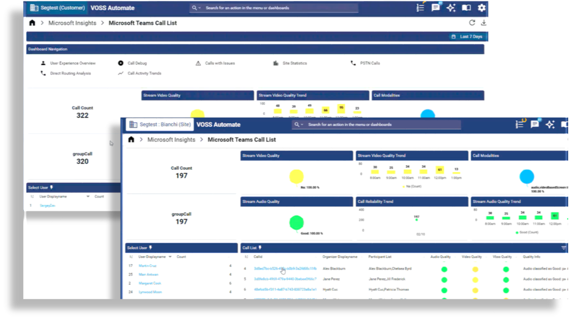Open the help book icon in top toolbar

click(466, 7)
